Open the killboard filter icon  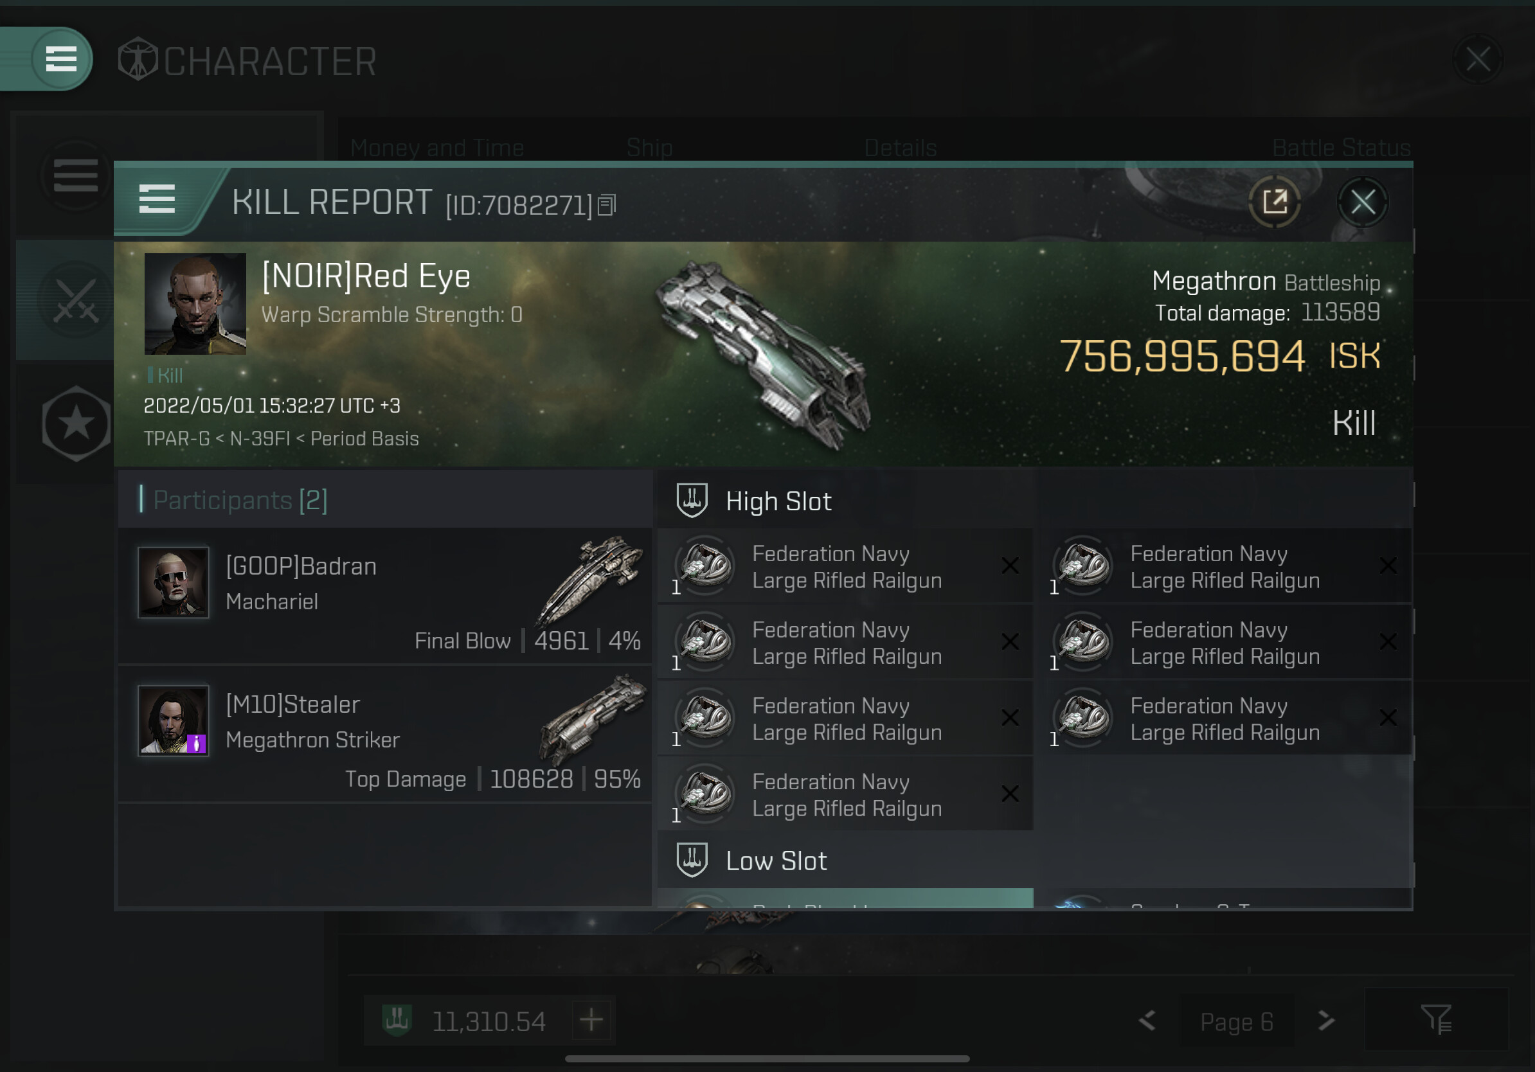pyautogui.click(x=1435, y=1019)
